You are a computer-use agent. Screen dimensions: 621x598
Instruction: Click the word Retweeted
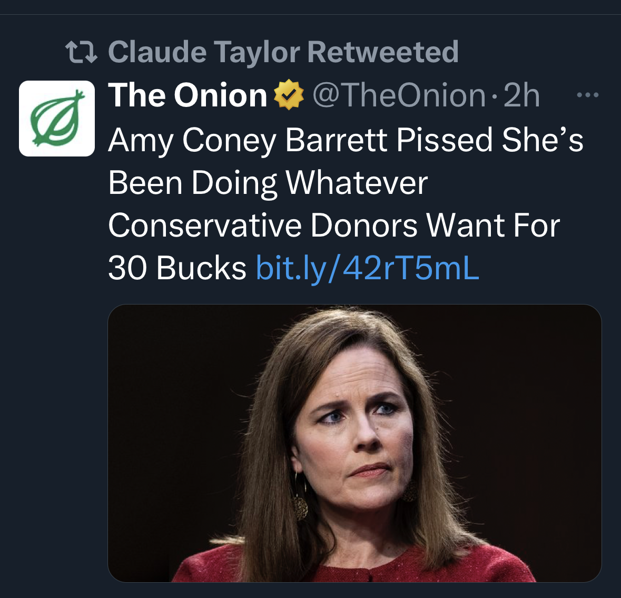point(383,52)
